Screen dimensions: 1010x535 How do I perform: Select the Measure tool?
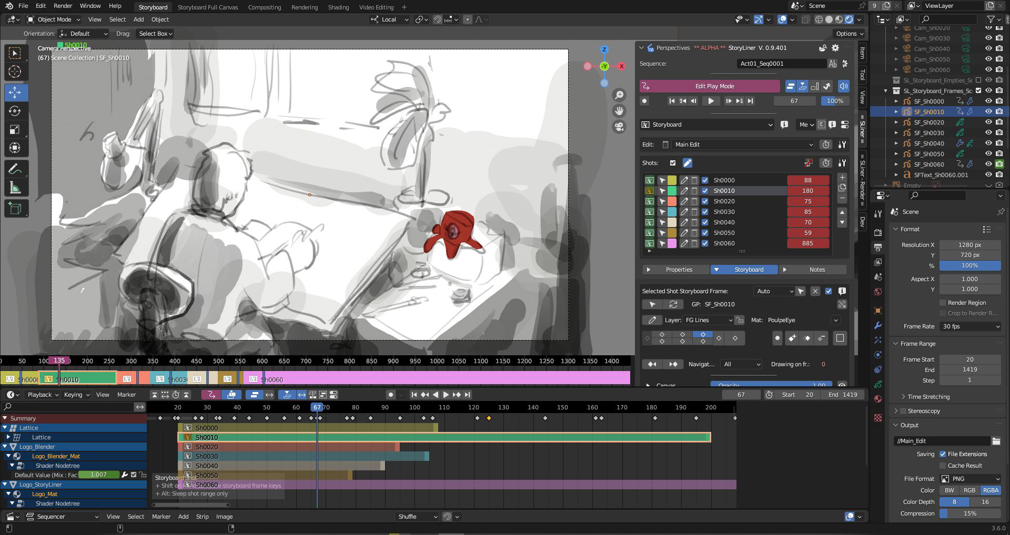tap(15, 188)
